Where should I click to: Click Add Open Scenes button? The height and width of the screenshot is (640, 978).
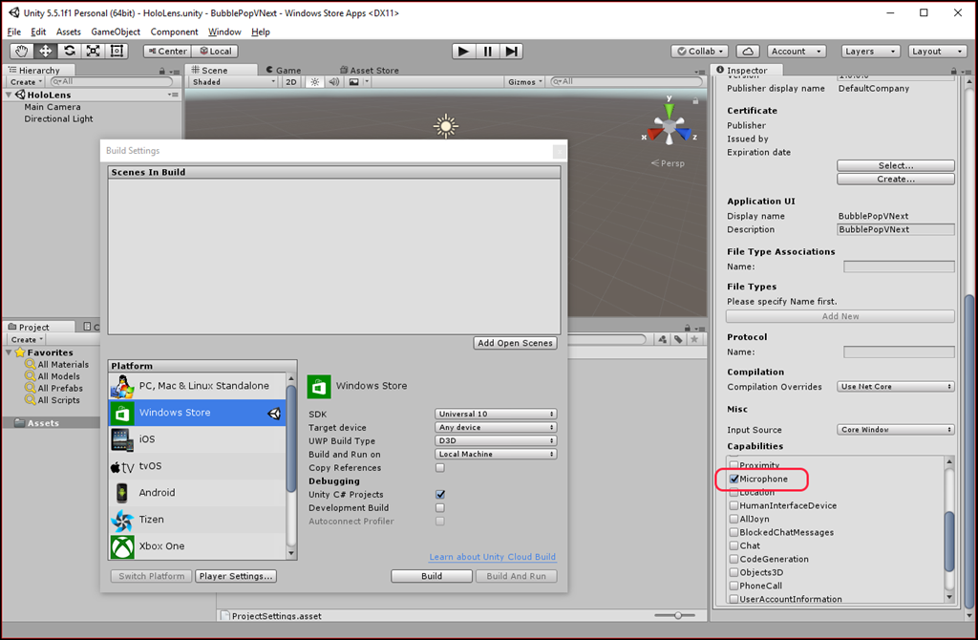(x=515, y=343)
